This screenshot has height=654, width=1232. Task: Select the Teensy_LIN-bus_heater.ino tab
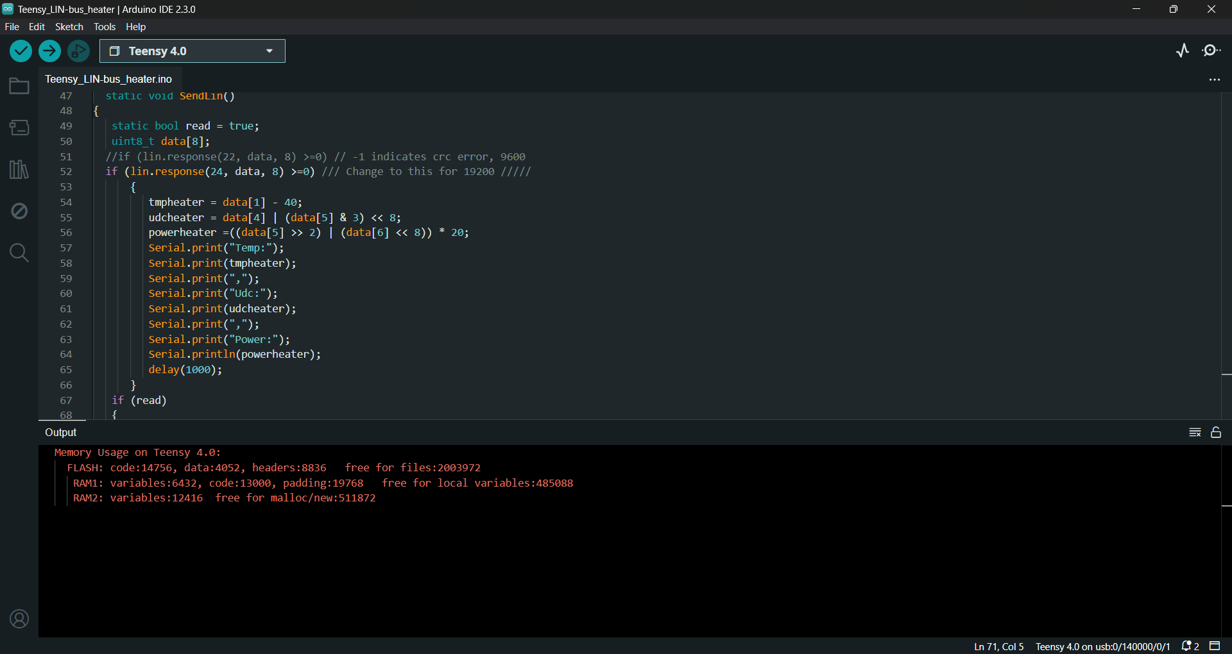click(x=108, y=79)
